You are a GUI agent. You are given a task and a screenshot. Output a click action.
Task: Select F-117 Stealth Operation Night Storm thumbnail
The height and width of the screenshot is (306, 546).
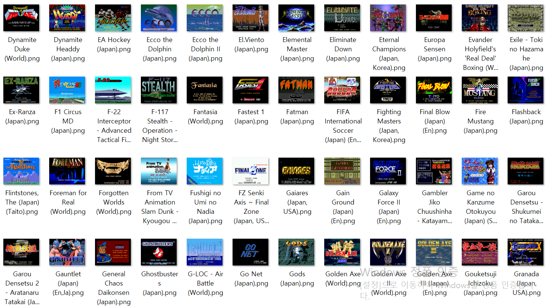[159, 90]
